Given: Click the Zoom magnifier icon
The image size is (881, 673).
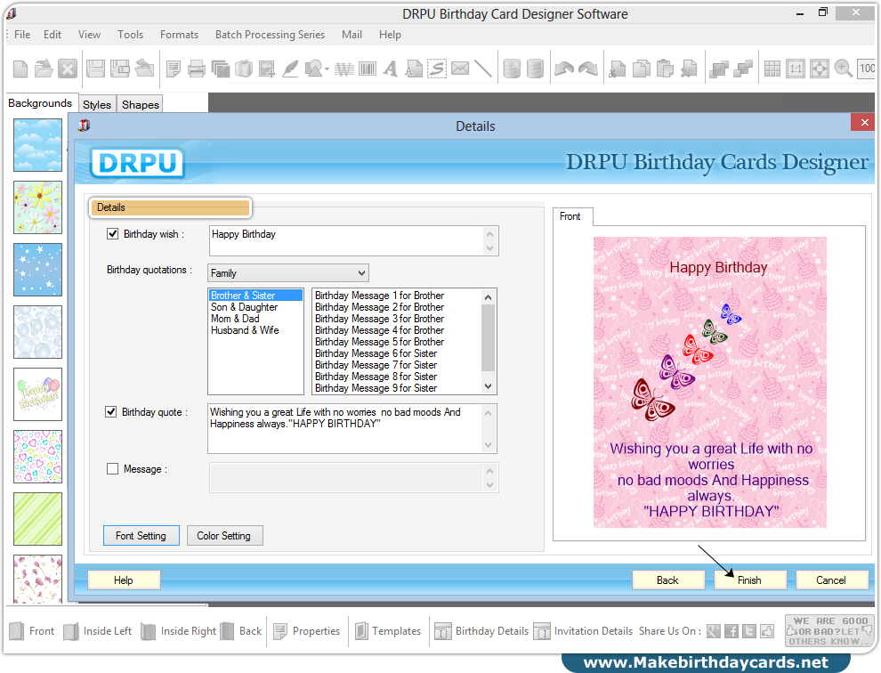Looking at the screenshot, I should [845, 69].
